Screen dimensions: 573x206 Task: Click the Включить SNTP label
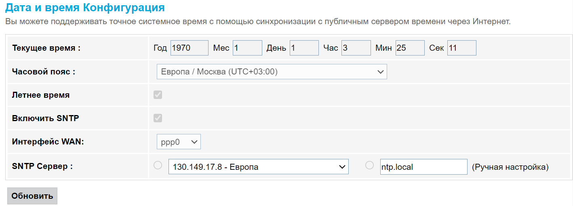click(46, 118)
